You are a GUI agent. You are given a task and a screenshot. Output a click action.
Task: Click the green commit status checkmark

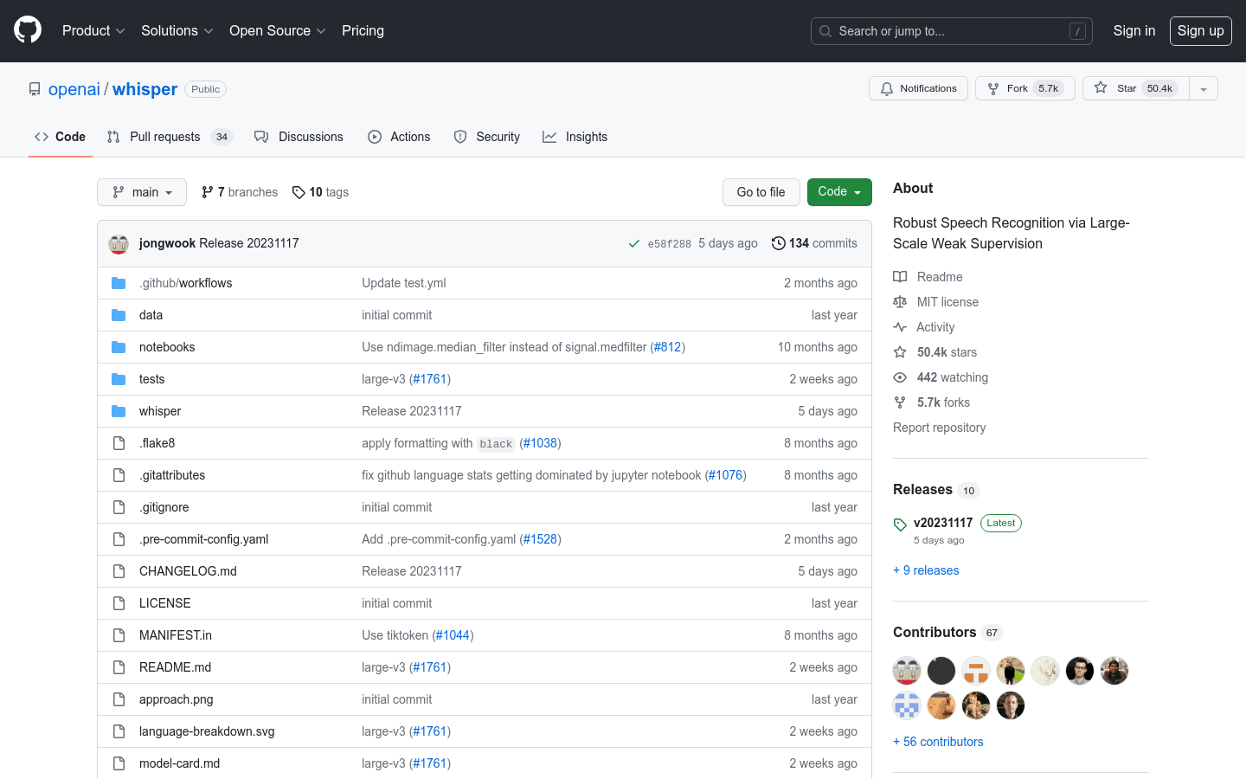click(634, 244)
